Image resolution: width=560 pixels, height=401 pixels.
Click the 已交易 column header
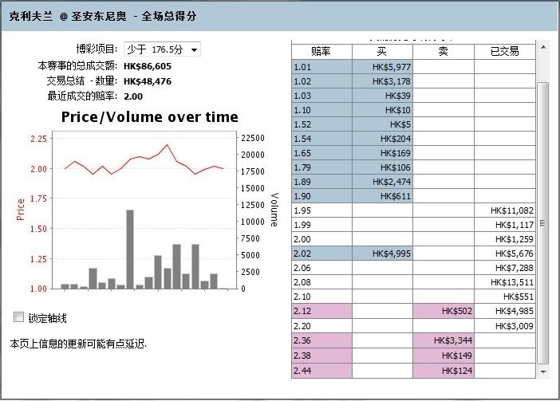click(504, 51)
